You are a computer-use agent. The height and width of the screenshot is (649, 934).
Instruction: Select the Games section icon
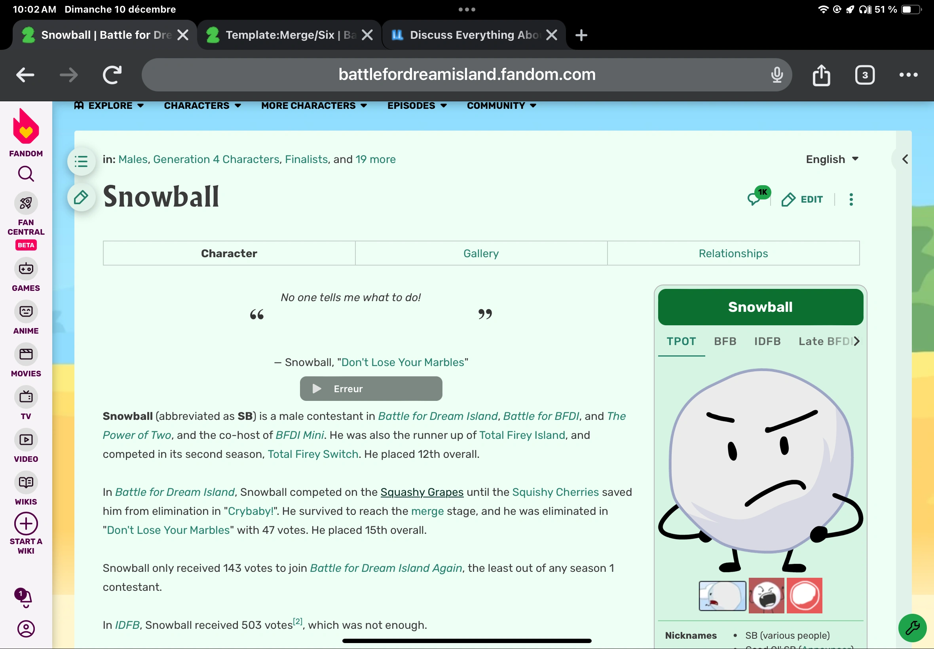tap(26, 269)
